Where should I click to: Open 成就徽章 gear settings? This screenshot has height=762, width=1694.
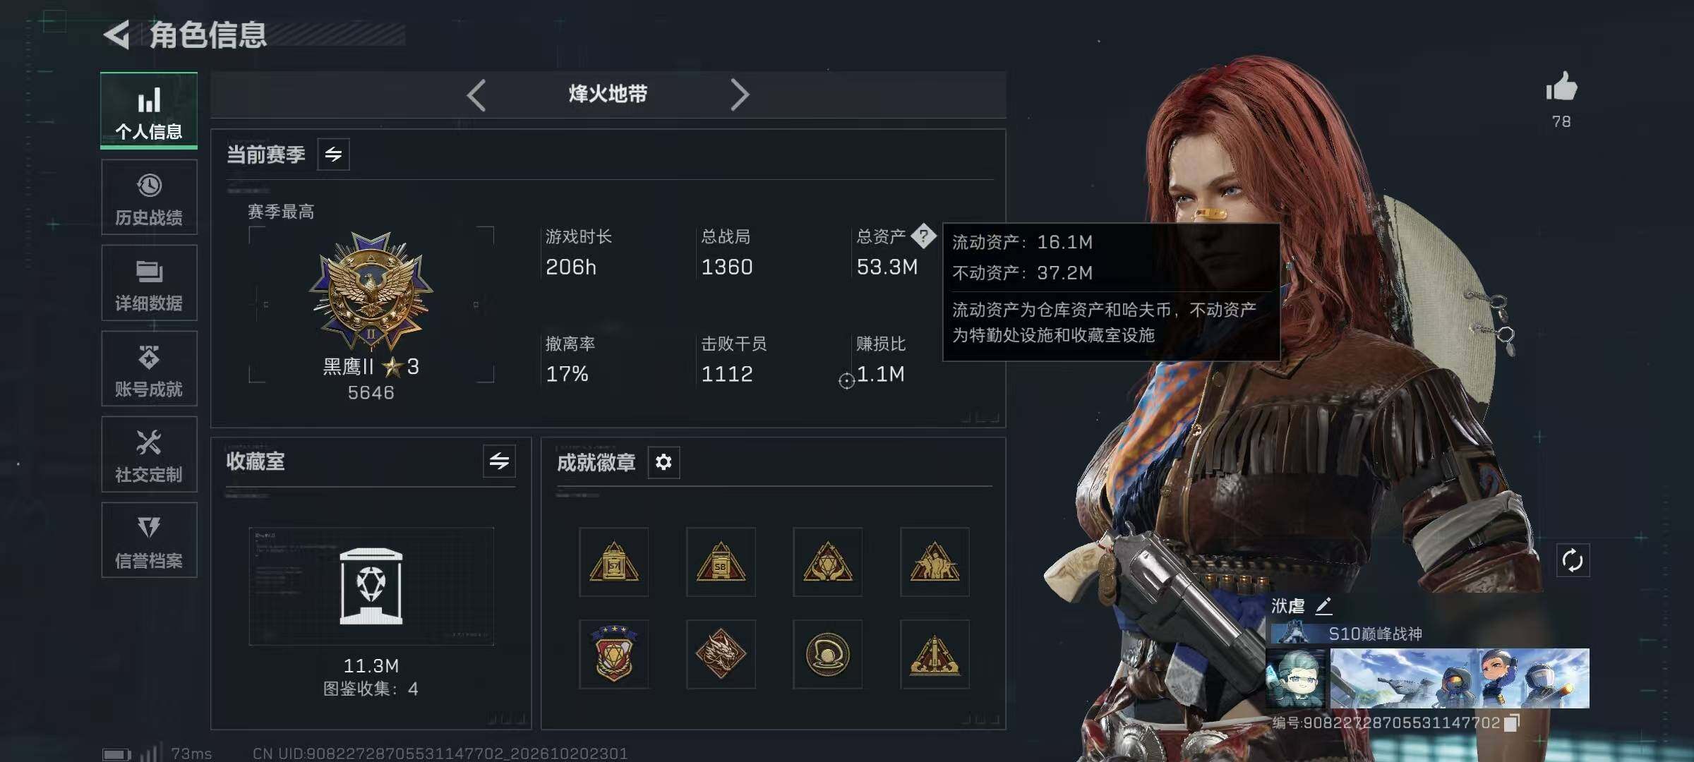click(663, 462)
